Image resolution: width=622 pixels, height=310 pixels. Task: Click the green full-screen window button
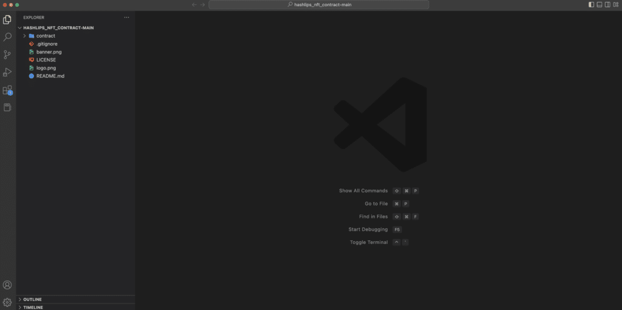pyautogui.click(x=17, y=5)
